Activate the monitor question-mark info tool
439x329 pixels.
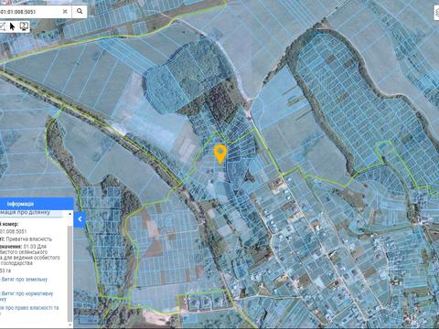(x=25, y=27)
